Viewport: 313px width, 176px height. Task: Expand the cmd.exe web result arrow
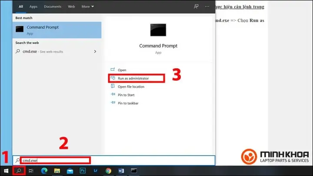click(x=95, y=51)
